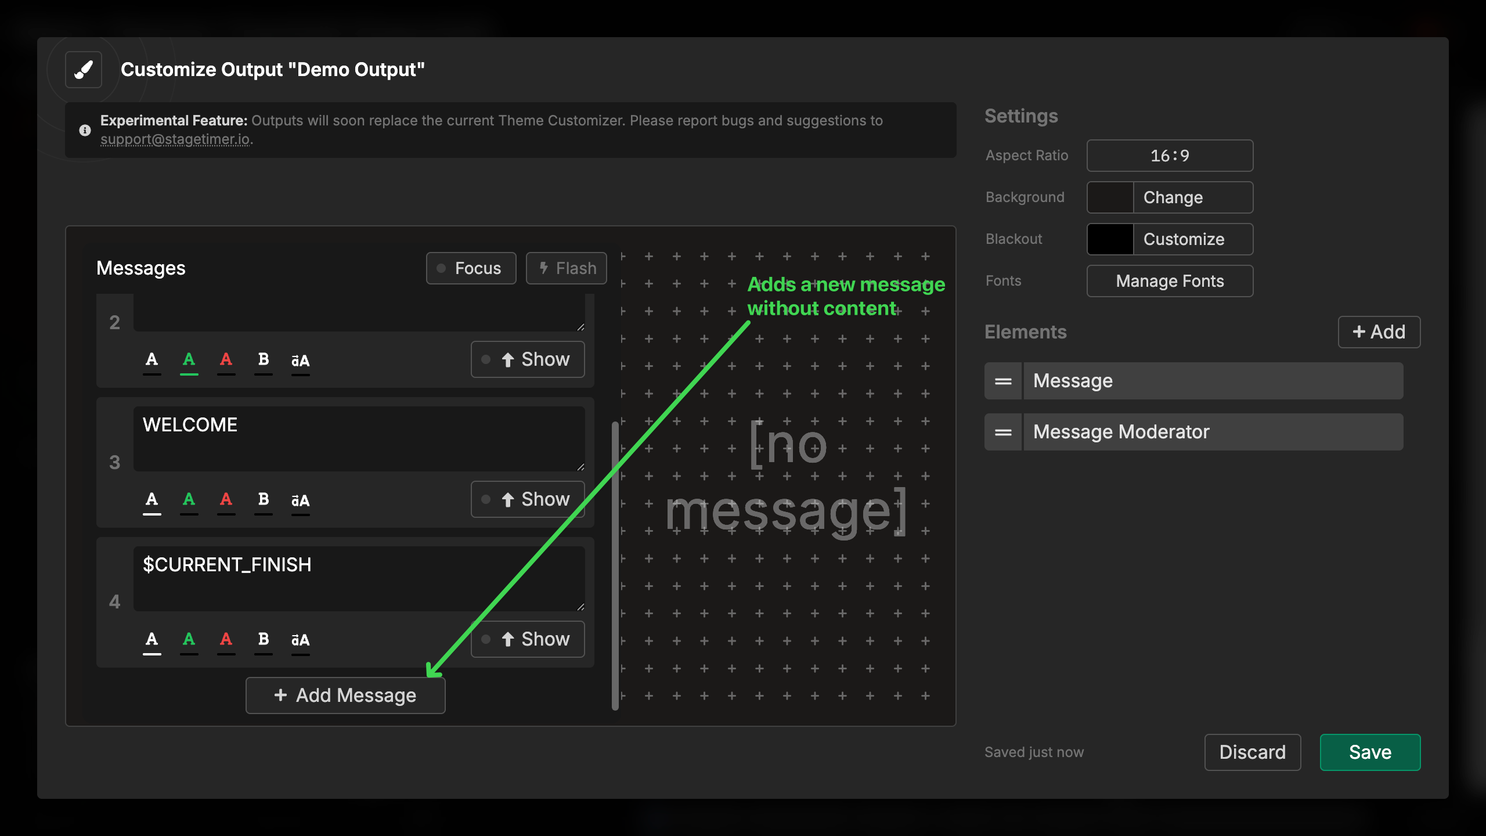This screenshot has width=1486, height=836.
Task: Click the drag handle of the Message Moderator element
Action: pyautogui.click(x=1002, y=431)
